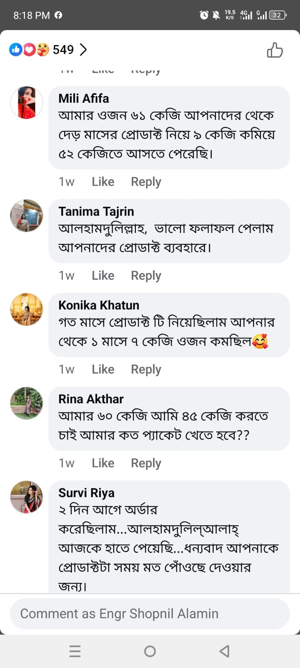Like Konika Khatun's comment
The image size is (300, 668).
(x=103, y=369)
